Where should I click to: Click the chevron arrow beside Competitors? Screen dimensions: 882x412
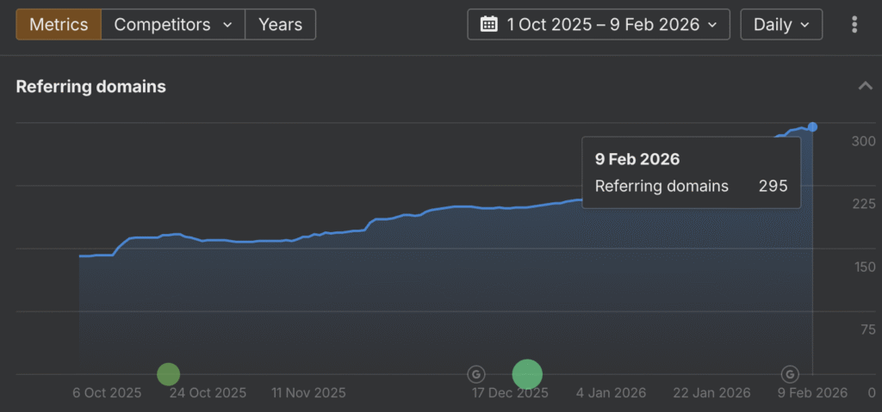click(227, 25)
